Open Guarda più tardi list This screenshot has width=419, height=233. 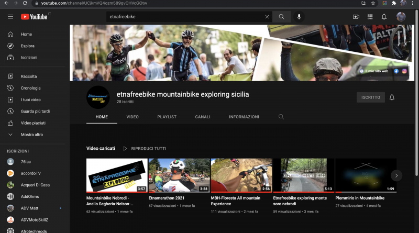pyautogui.click(x=35, y=111)
